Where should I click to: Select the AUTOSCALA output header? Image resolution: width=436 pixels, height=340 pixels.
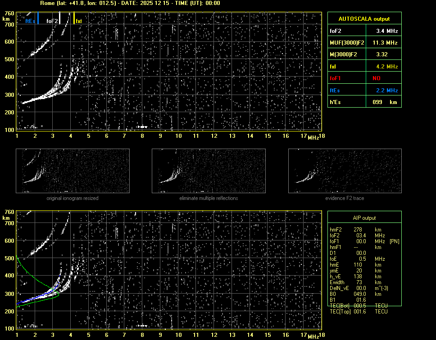coord(364,19)
